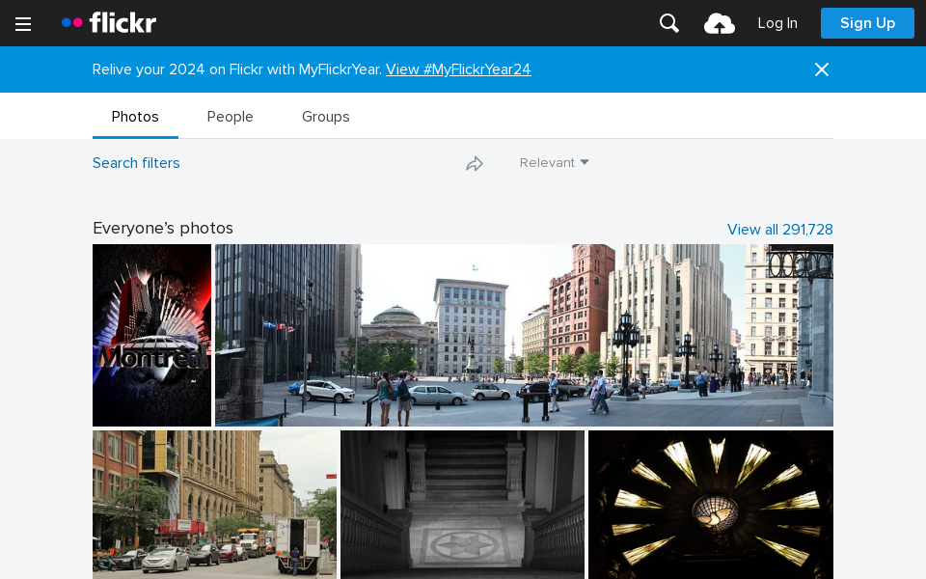Open the hamburger navigation menu
This screenshot has height=579, width=926.
click(x=23, y=24)
